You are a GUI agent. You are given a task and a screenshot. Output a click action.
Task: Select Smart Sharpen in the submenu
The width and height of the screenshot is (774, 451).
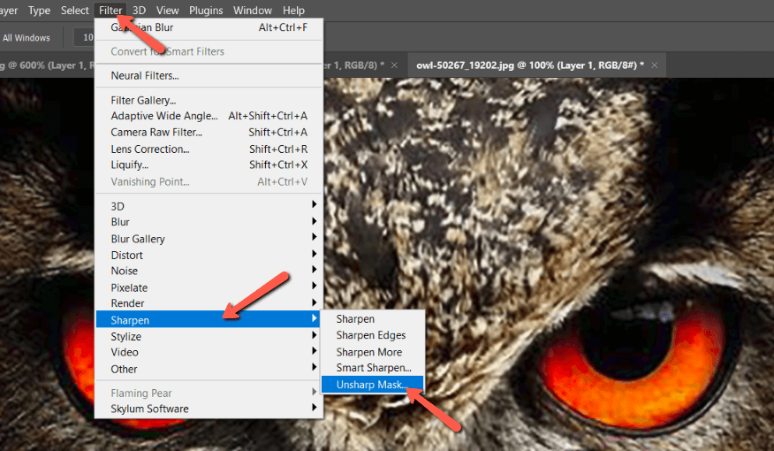click(x=373, y=368)
